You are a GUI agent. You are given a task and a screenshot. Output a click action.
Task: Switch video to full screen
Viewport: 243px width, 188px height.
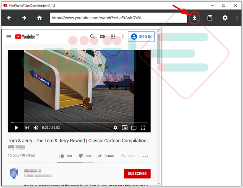pos(143,128)
